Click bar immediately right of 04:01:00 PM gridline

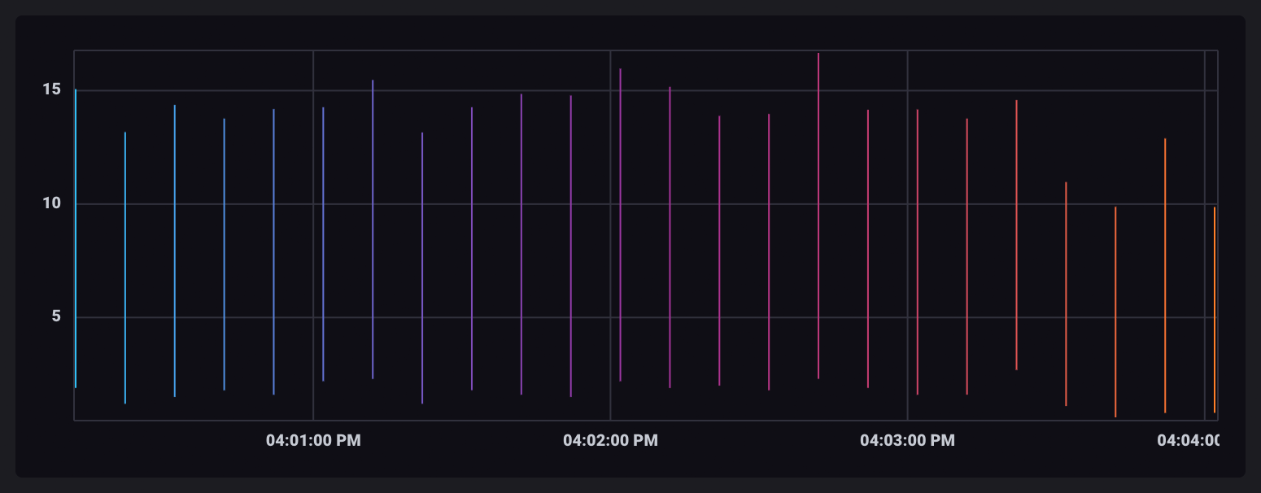pyautogui.click(x=323, y=244)
